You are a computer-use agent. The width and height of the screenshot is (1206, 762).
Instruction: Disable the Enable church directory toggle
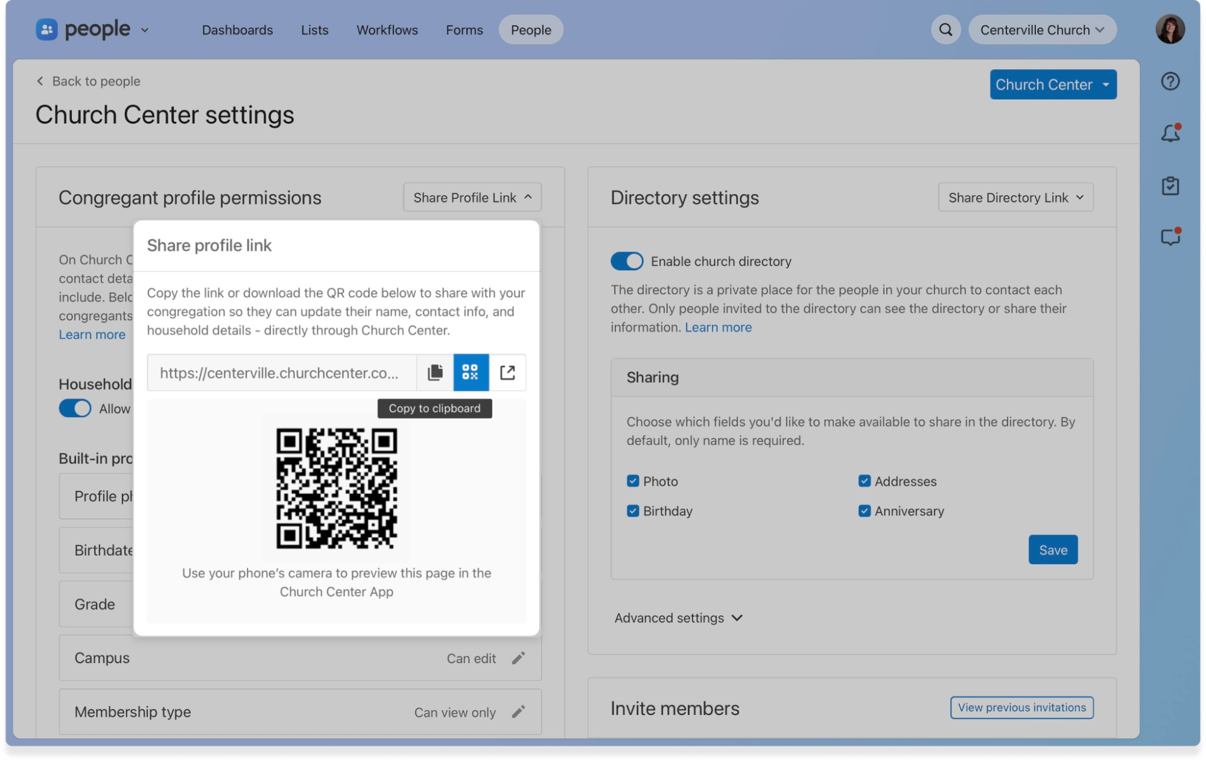pyautogui.click(x=627, y=261)
